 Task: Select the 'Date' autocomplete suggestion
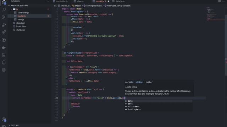click(x=159, y=104)
